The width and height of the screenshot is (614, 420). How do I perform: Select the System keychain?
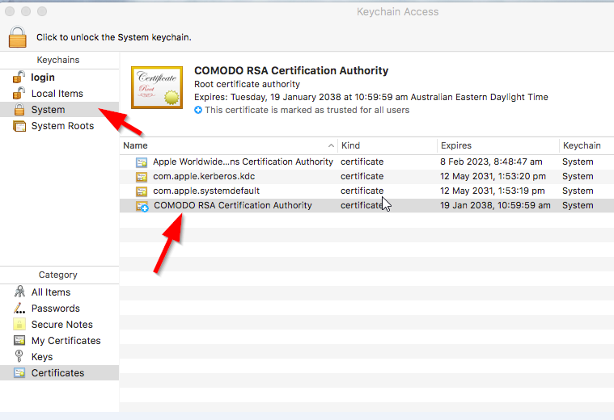coord(60,110)
